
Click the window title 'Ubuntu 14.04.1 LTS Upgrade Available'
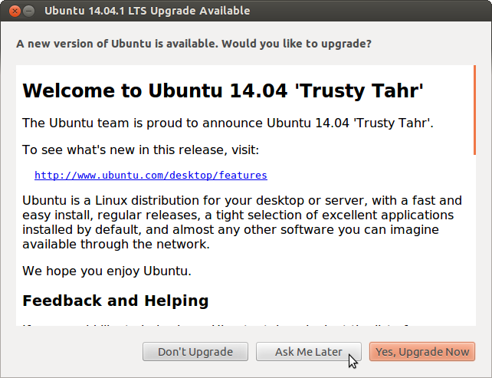147,11
